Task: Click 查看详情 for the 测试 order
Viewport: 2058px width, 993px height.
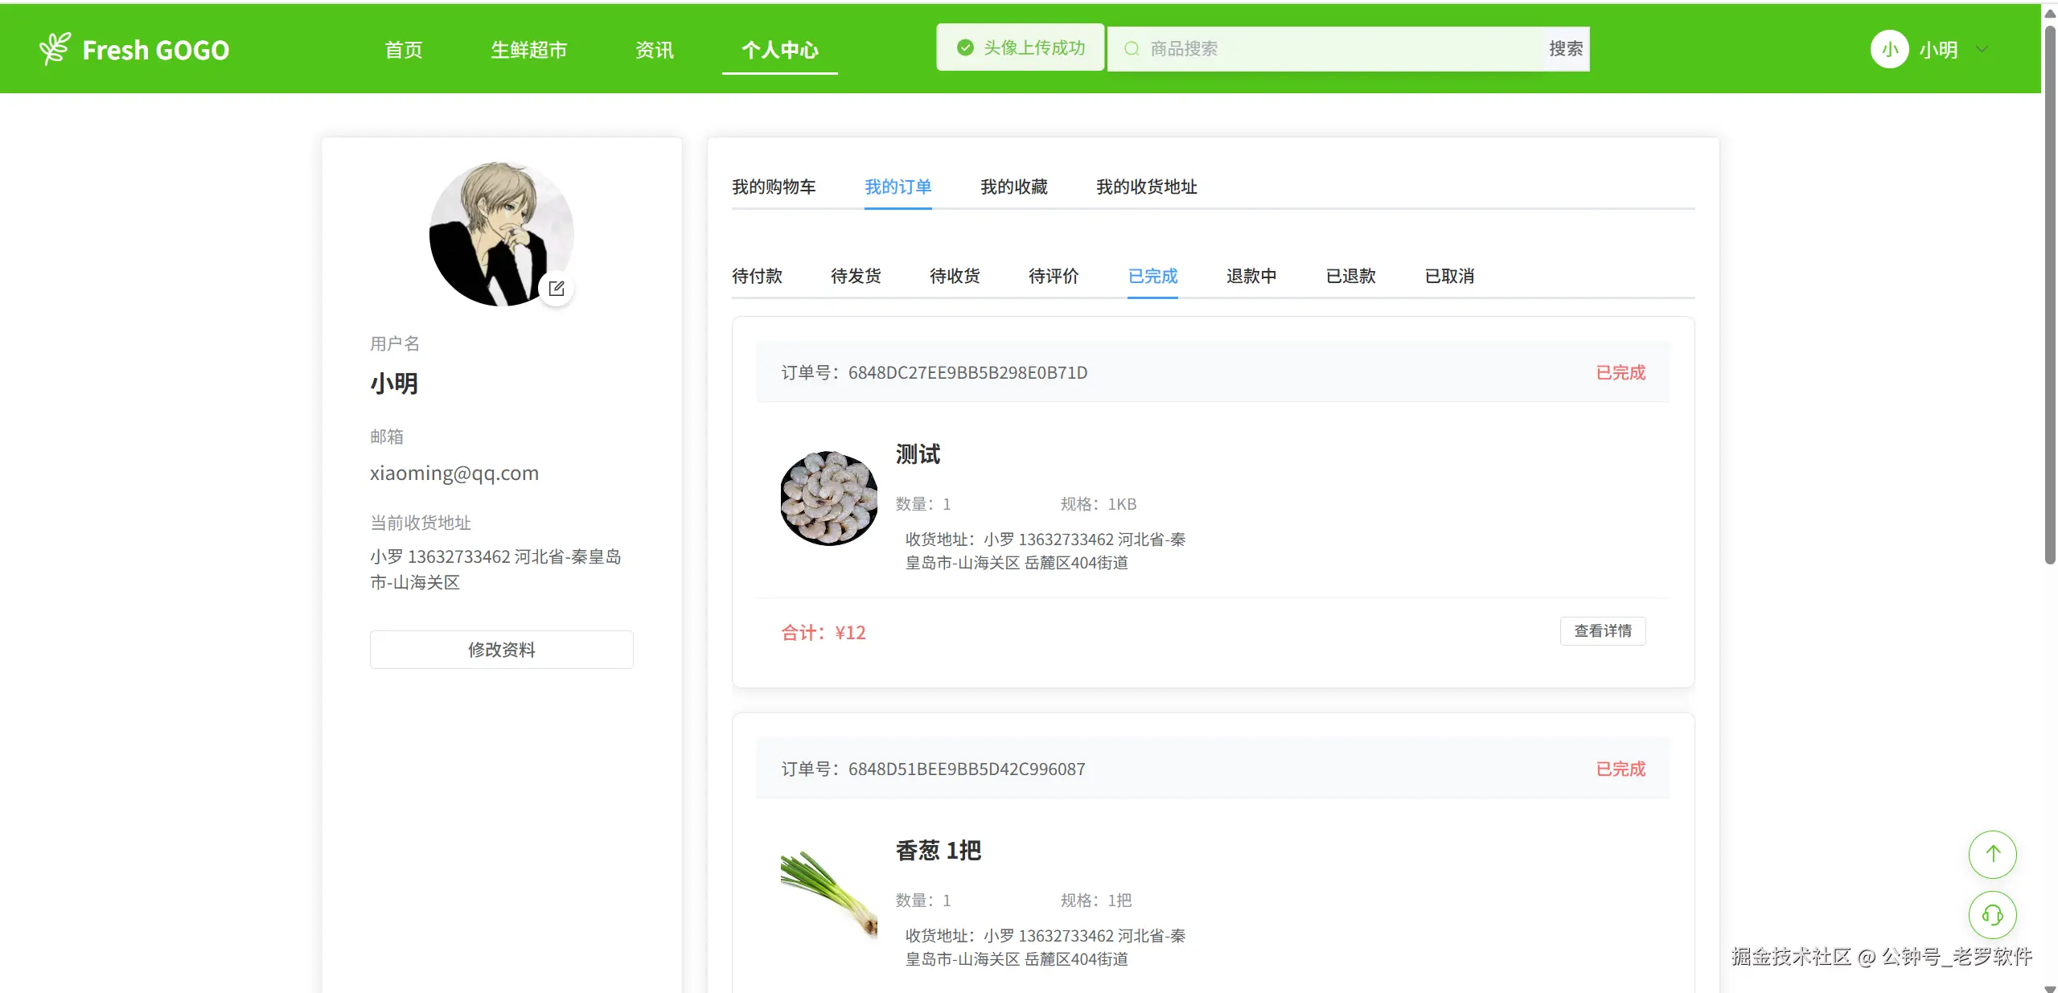Action: 1602,631
